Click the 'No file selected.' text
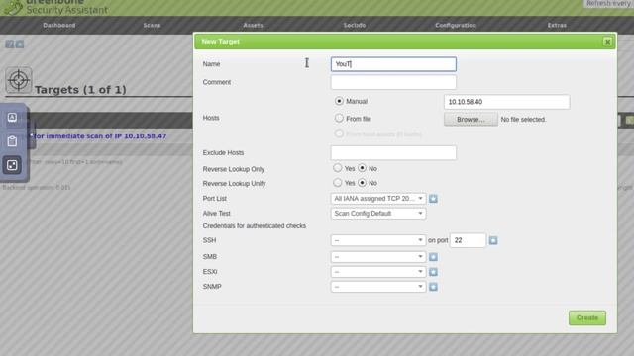Image resolution: width=634 pixels, height=356 pixels. tap(523, 120)
